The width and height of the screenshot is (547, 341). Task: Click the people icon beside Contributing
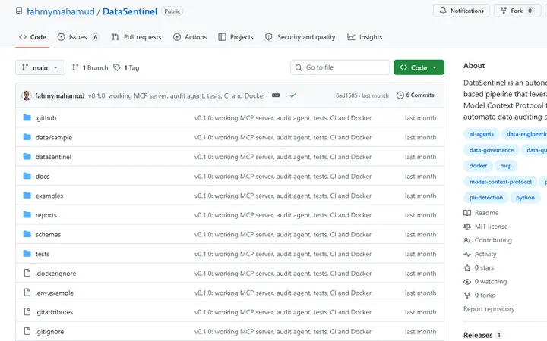467,240
